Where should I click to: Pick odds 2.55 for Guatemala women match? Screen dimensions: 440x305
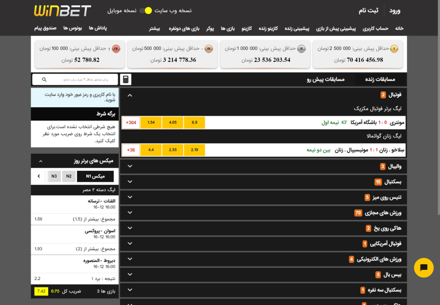click(173, 150)
